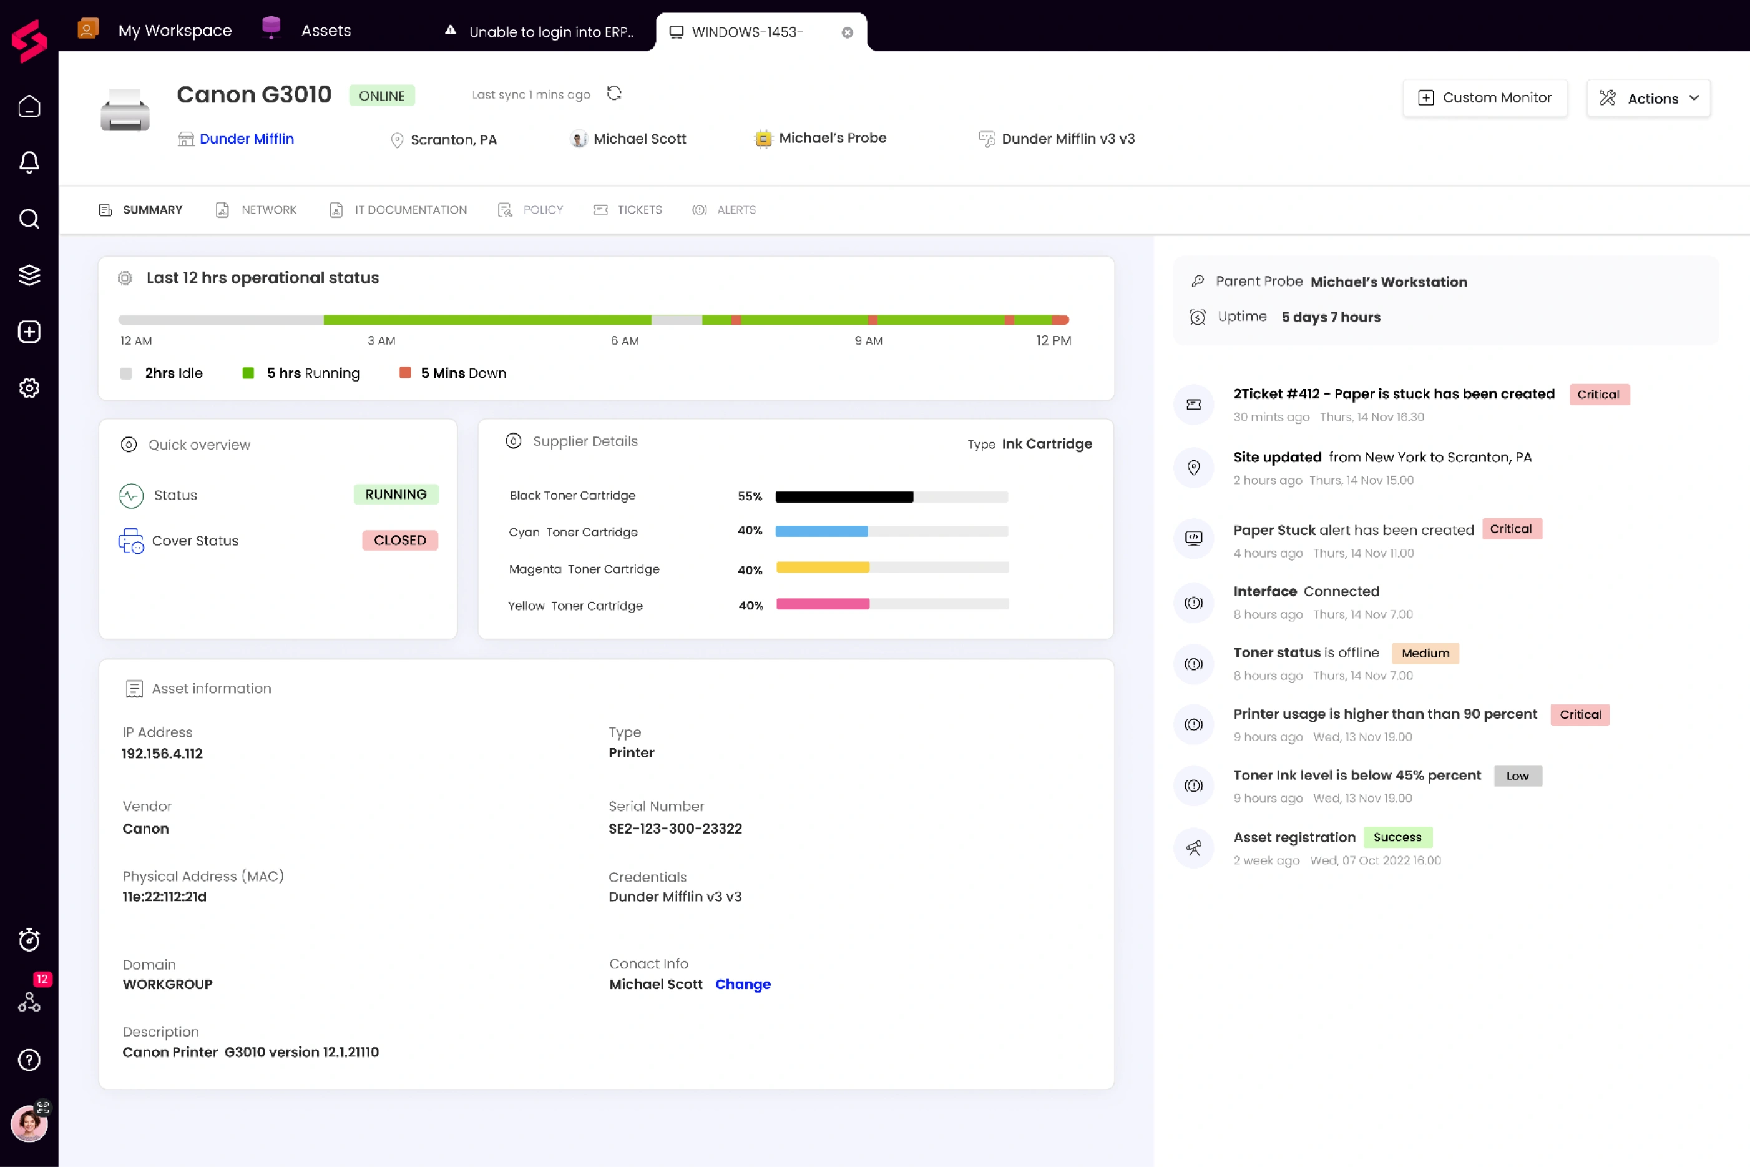Click alert icon beside Toner status is offline
Viewport: 1750px width, 1167px height.
click(x=1194, y=664)
